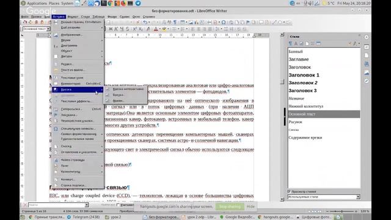
Task: Click the Italic (К) formatting icon
Action: (116, 29)
